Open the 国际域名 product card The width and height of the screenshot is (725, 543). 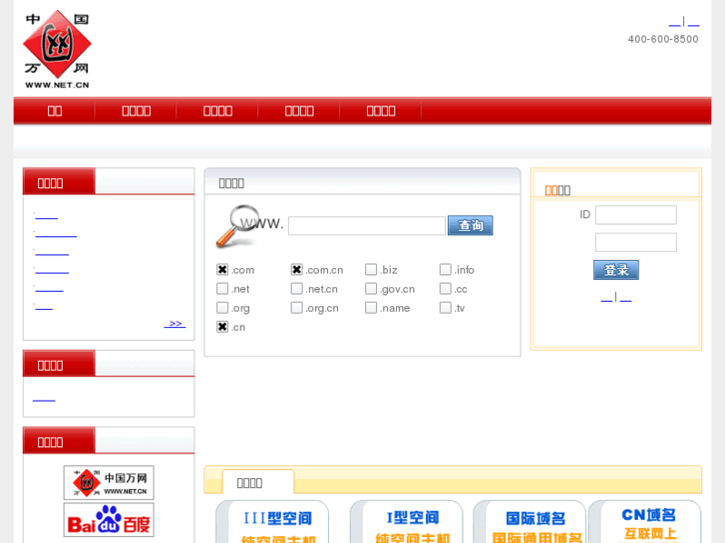click(x=530, y=522)
